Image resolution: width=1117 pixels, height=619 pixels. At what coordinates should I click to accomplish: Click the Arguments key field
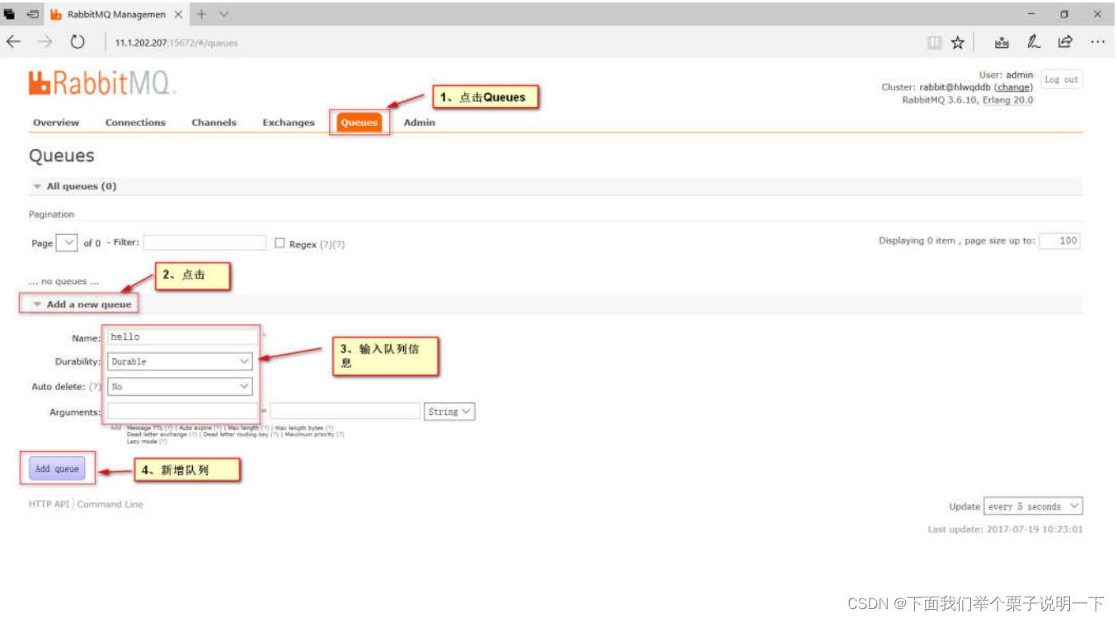pyautogui.click(x=182, y=411)
